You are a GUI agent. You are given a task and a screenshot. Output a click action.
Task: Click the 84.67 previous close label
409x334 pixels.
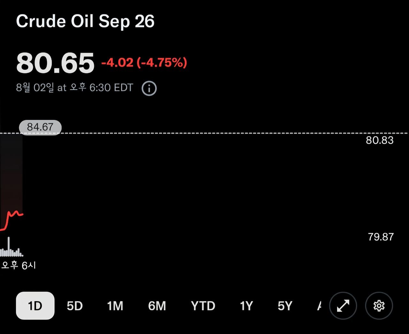tap(40, 127)
